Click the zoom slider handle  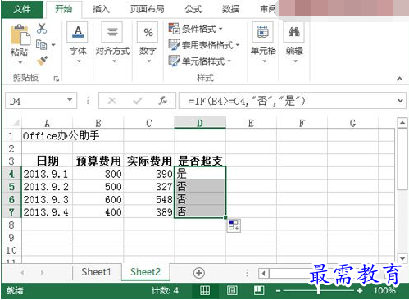tap(319, 290)
